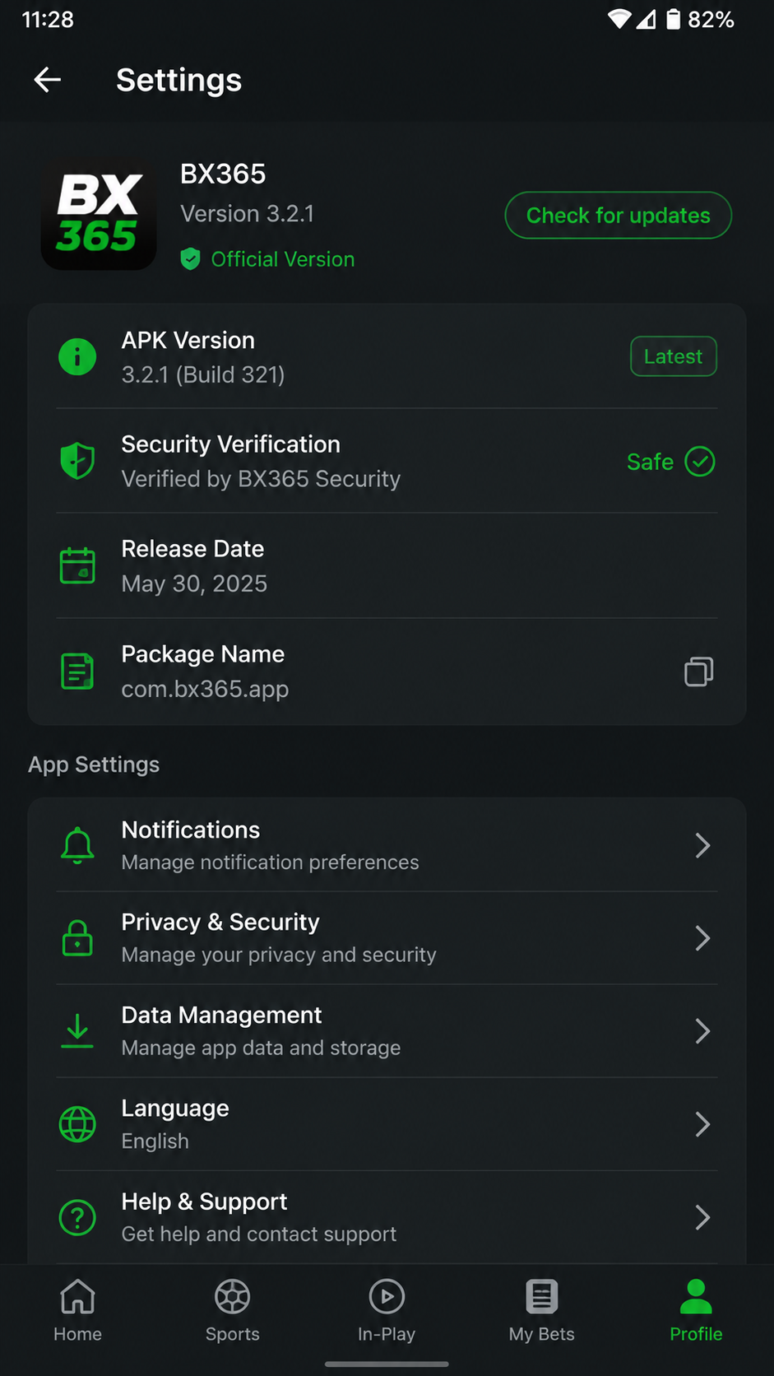This screenshot has height=1376, width=774.
Task: Tap the May 30, 2025 date
Action: coord(194,583)
